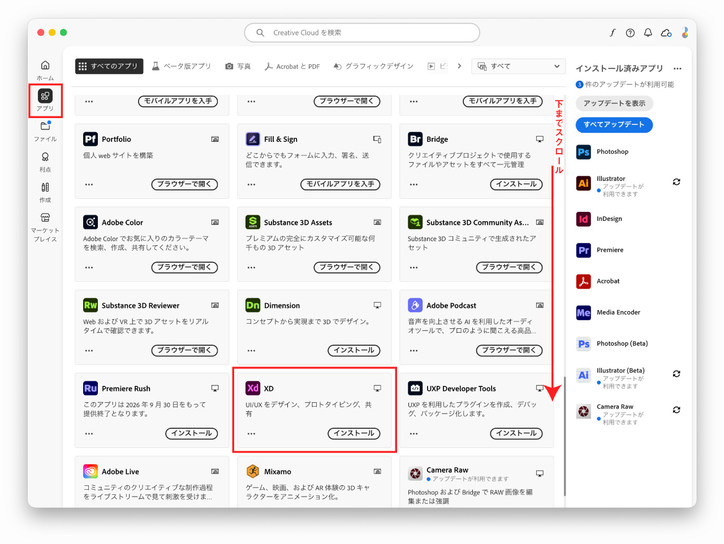Click the Camera Raw icon in installed list
Viewport: 724px width, 544px height.
click(x=584, y=411)
